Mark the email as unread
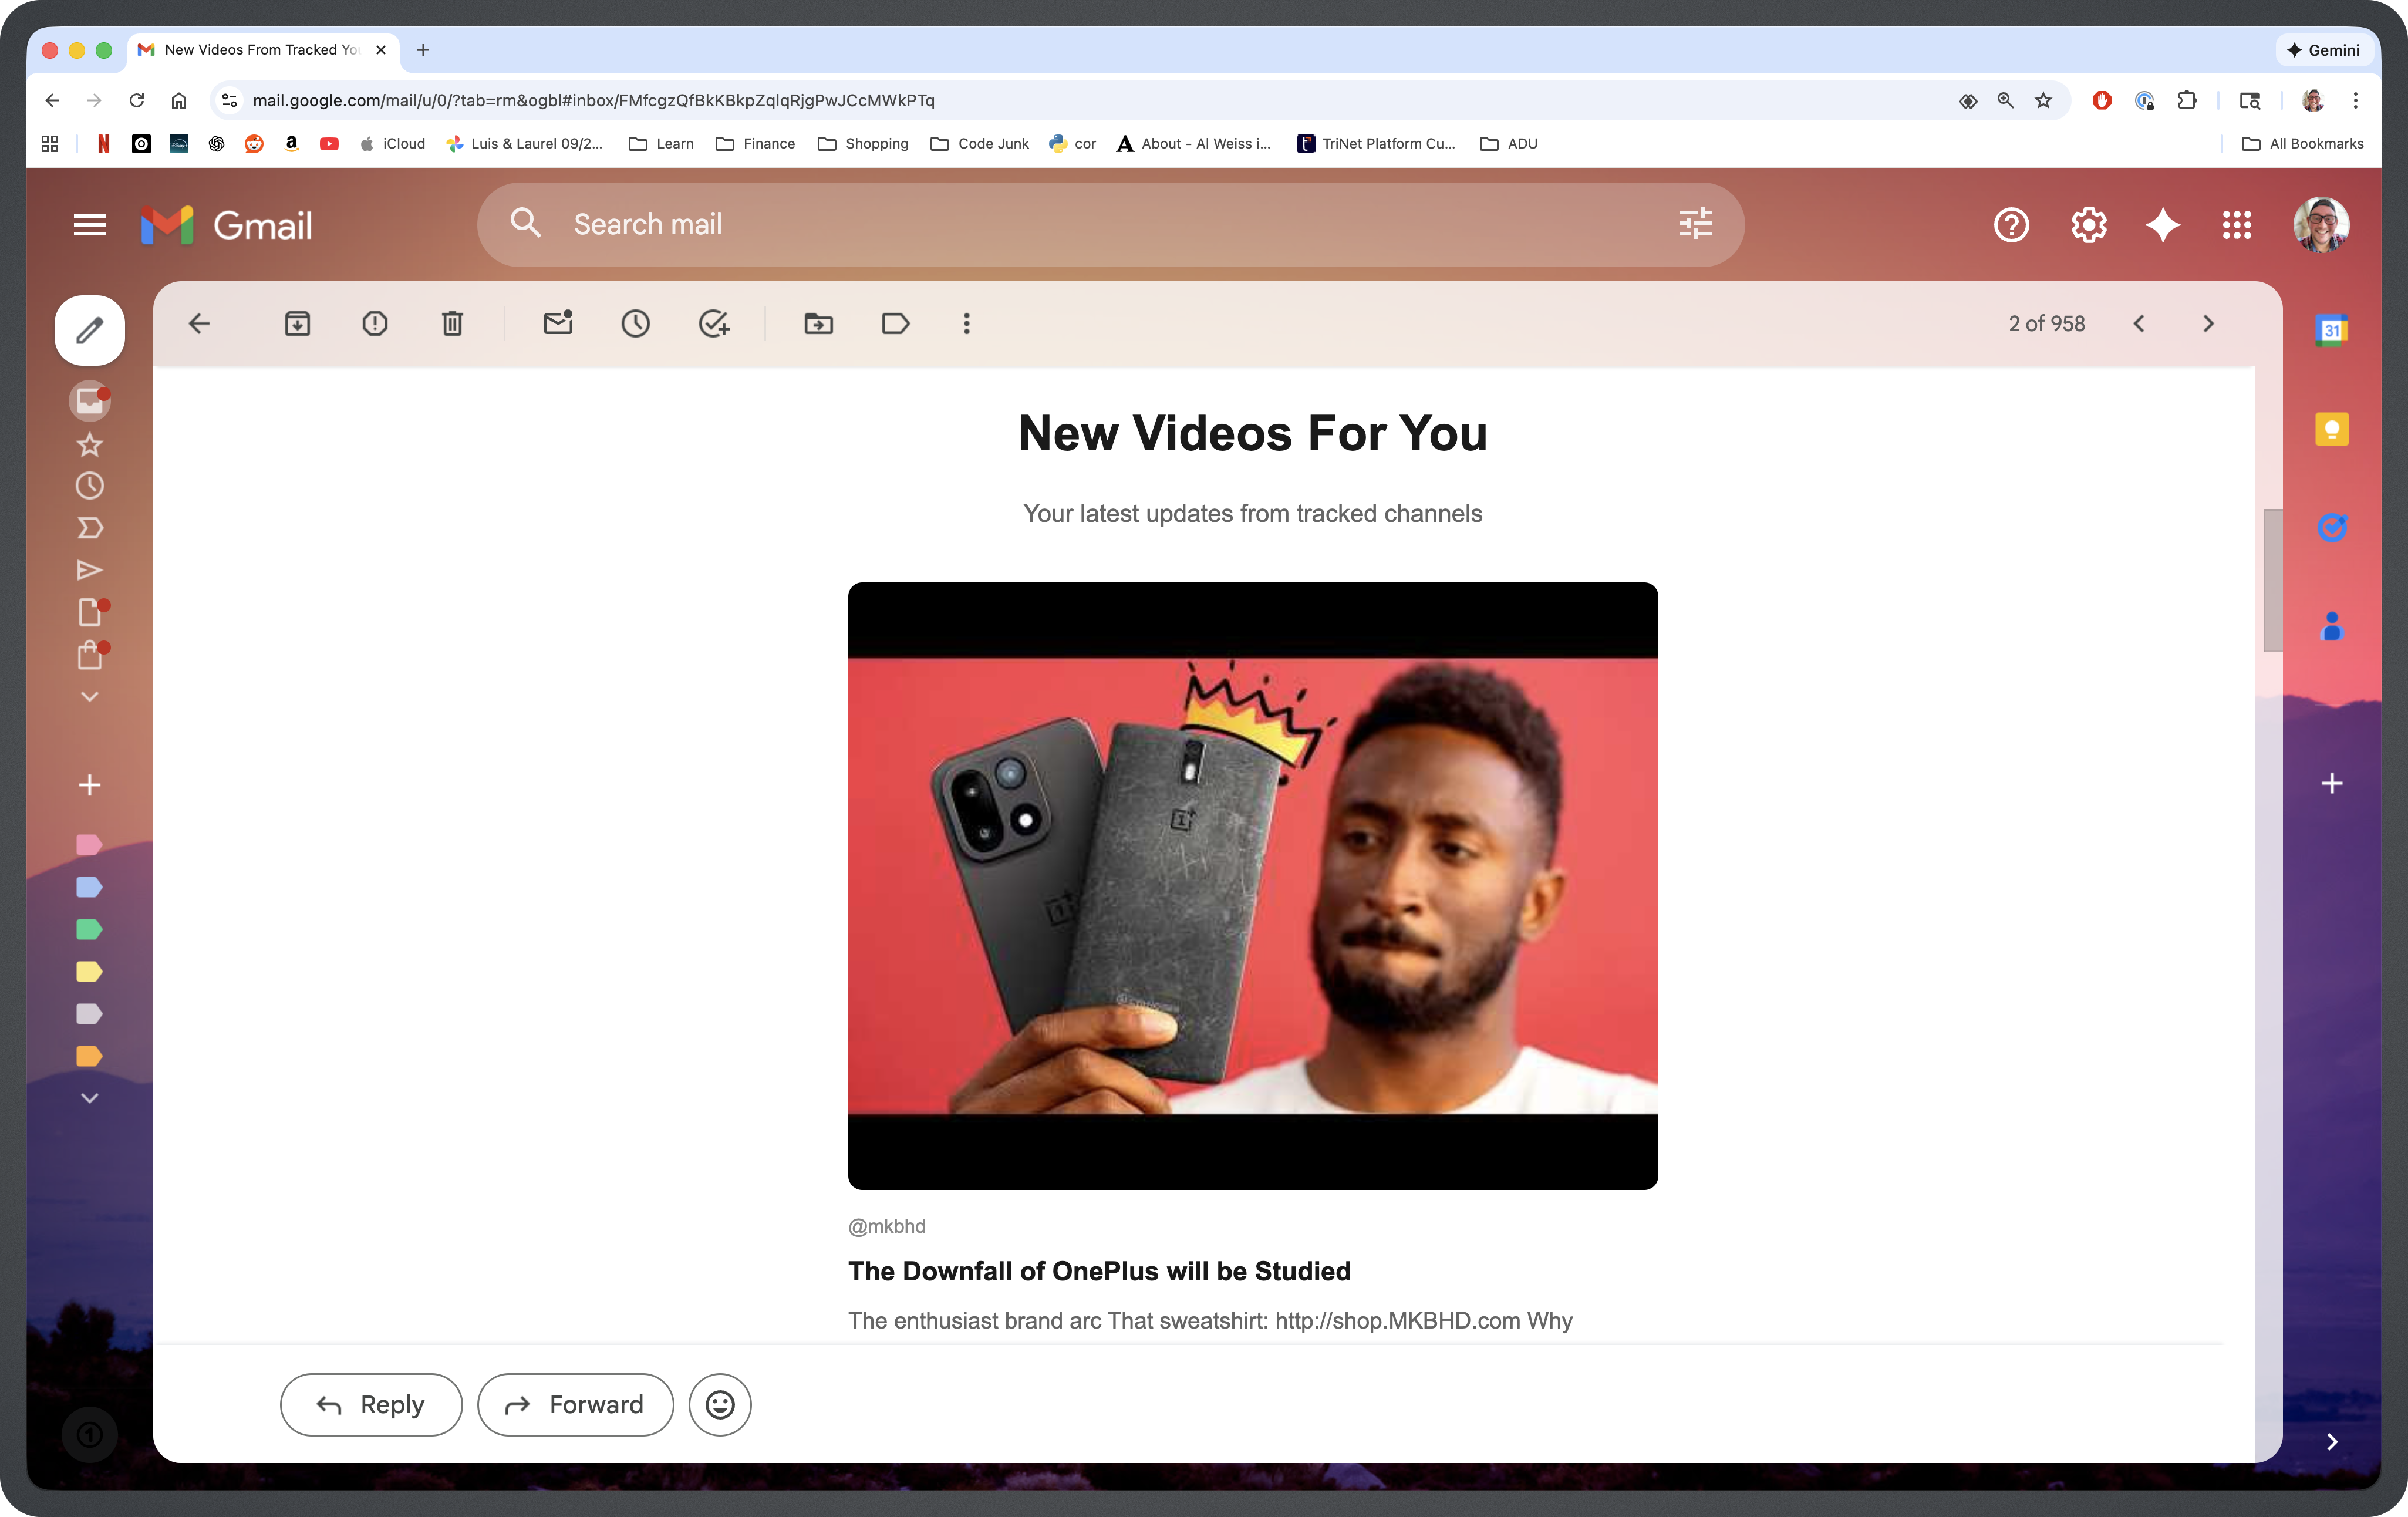Screen dimensions: 2408x1517 click(x=558, y=323)
